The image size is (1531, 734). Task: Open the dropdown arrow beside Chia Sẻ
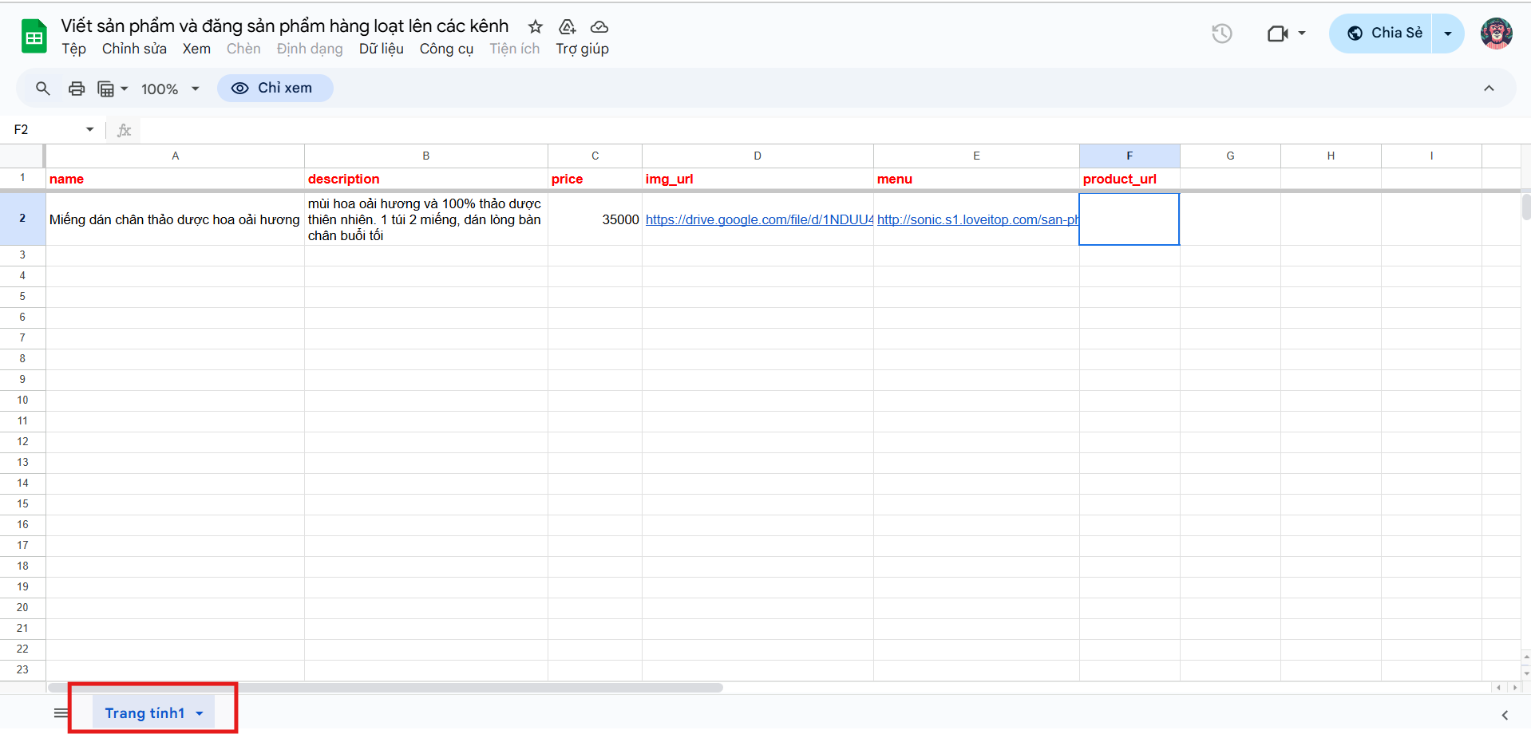tap(1447, 34)
